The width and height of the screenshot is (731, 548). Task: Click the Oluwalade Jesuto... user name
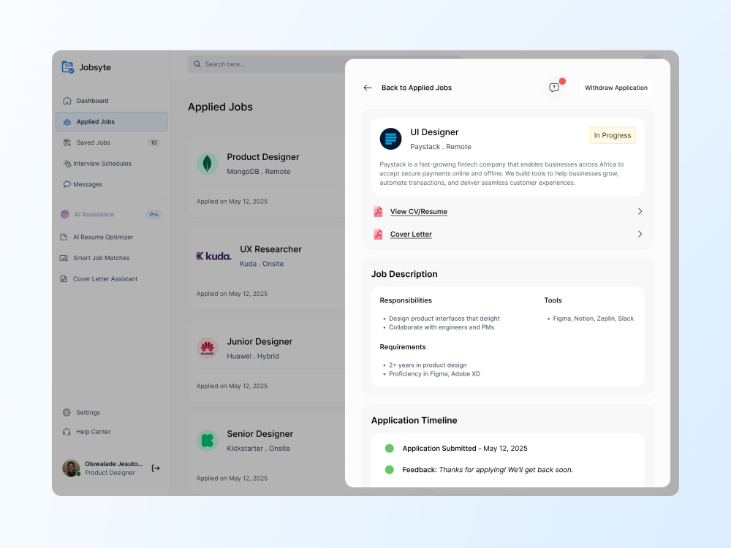click(x=114, y=464)
